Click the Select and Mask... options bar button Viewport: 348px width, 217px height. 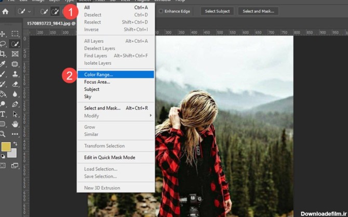tap(258, 11)
